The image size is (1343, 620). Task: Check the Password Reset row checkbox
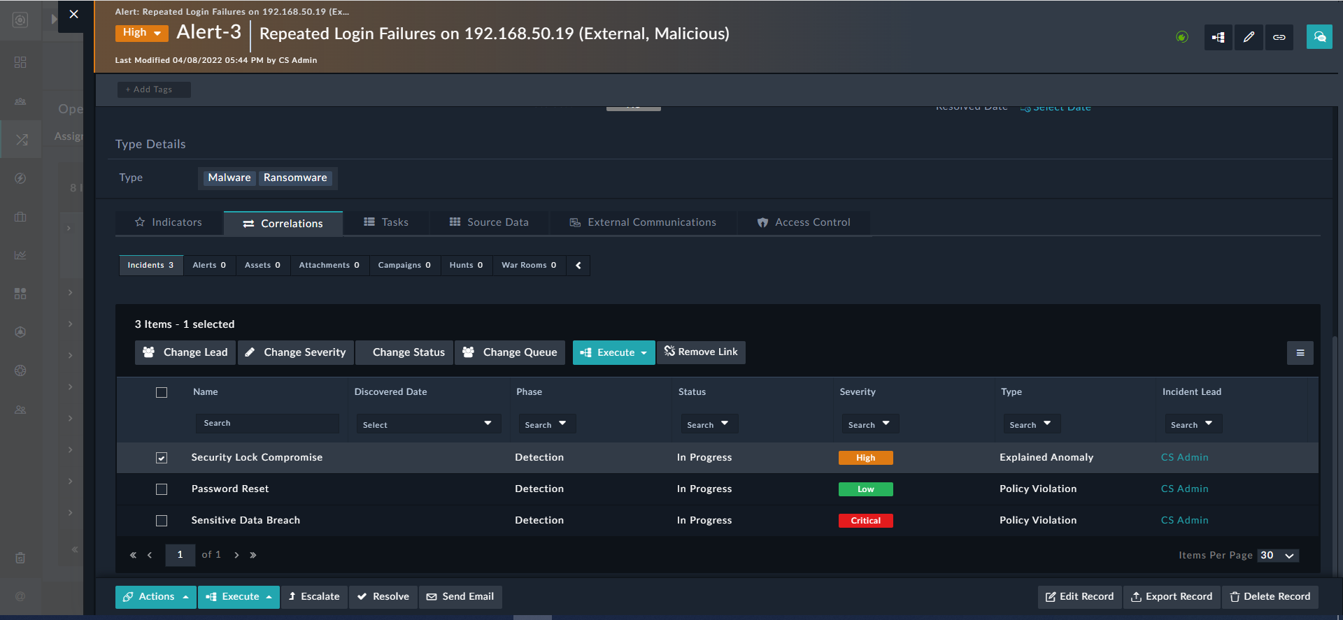point(162,489)
